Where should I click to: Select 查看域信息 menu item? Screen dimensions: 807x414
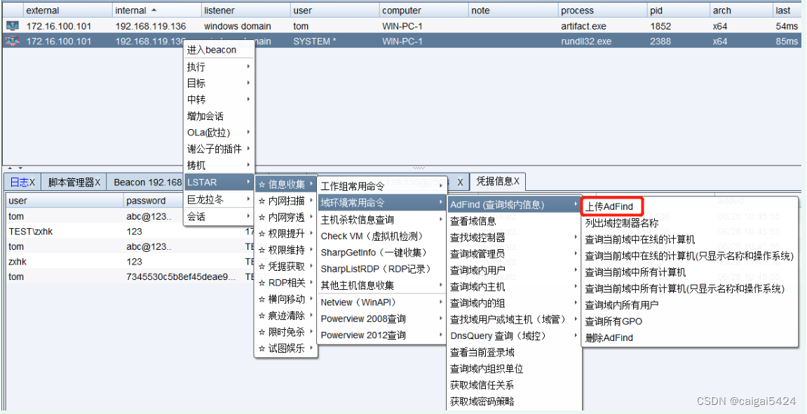pos(513,222)
